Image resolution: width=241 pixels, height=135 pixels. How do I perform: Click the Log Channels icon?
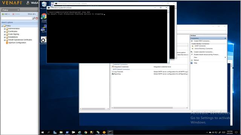pyautogui.click(x=113, y=72)
